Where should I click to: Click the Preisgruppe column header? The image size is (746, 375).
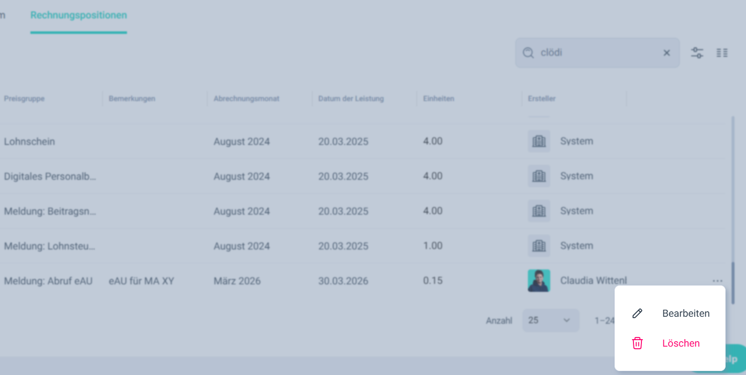pos(24,99)
